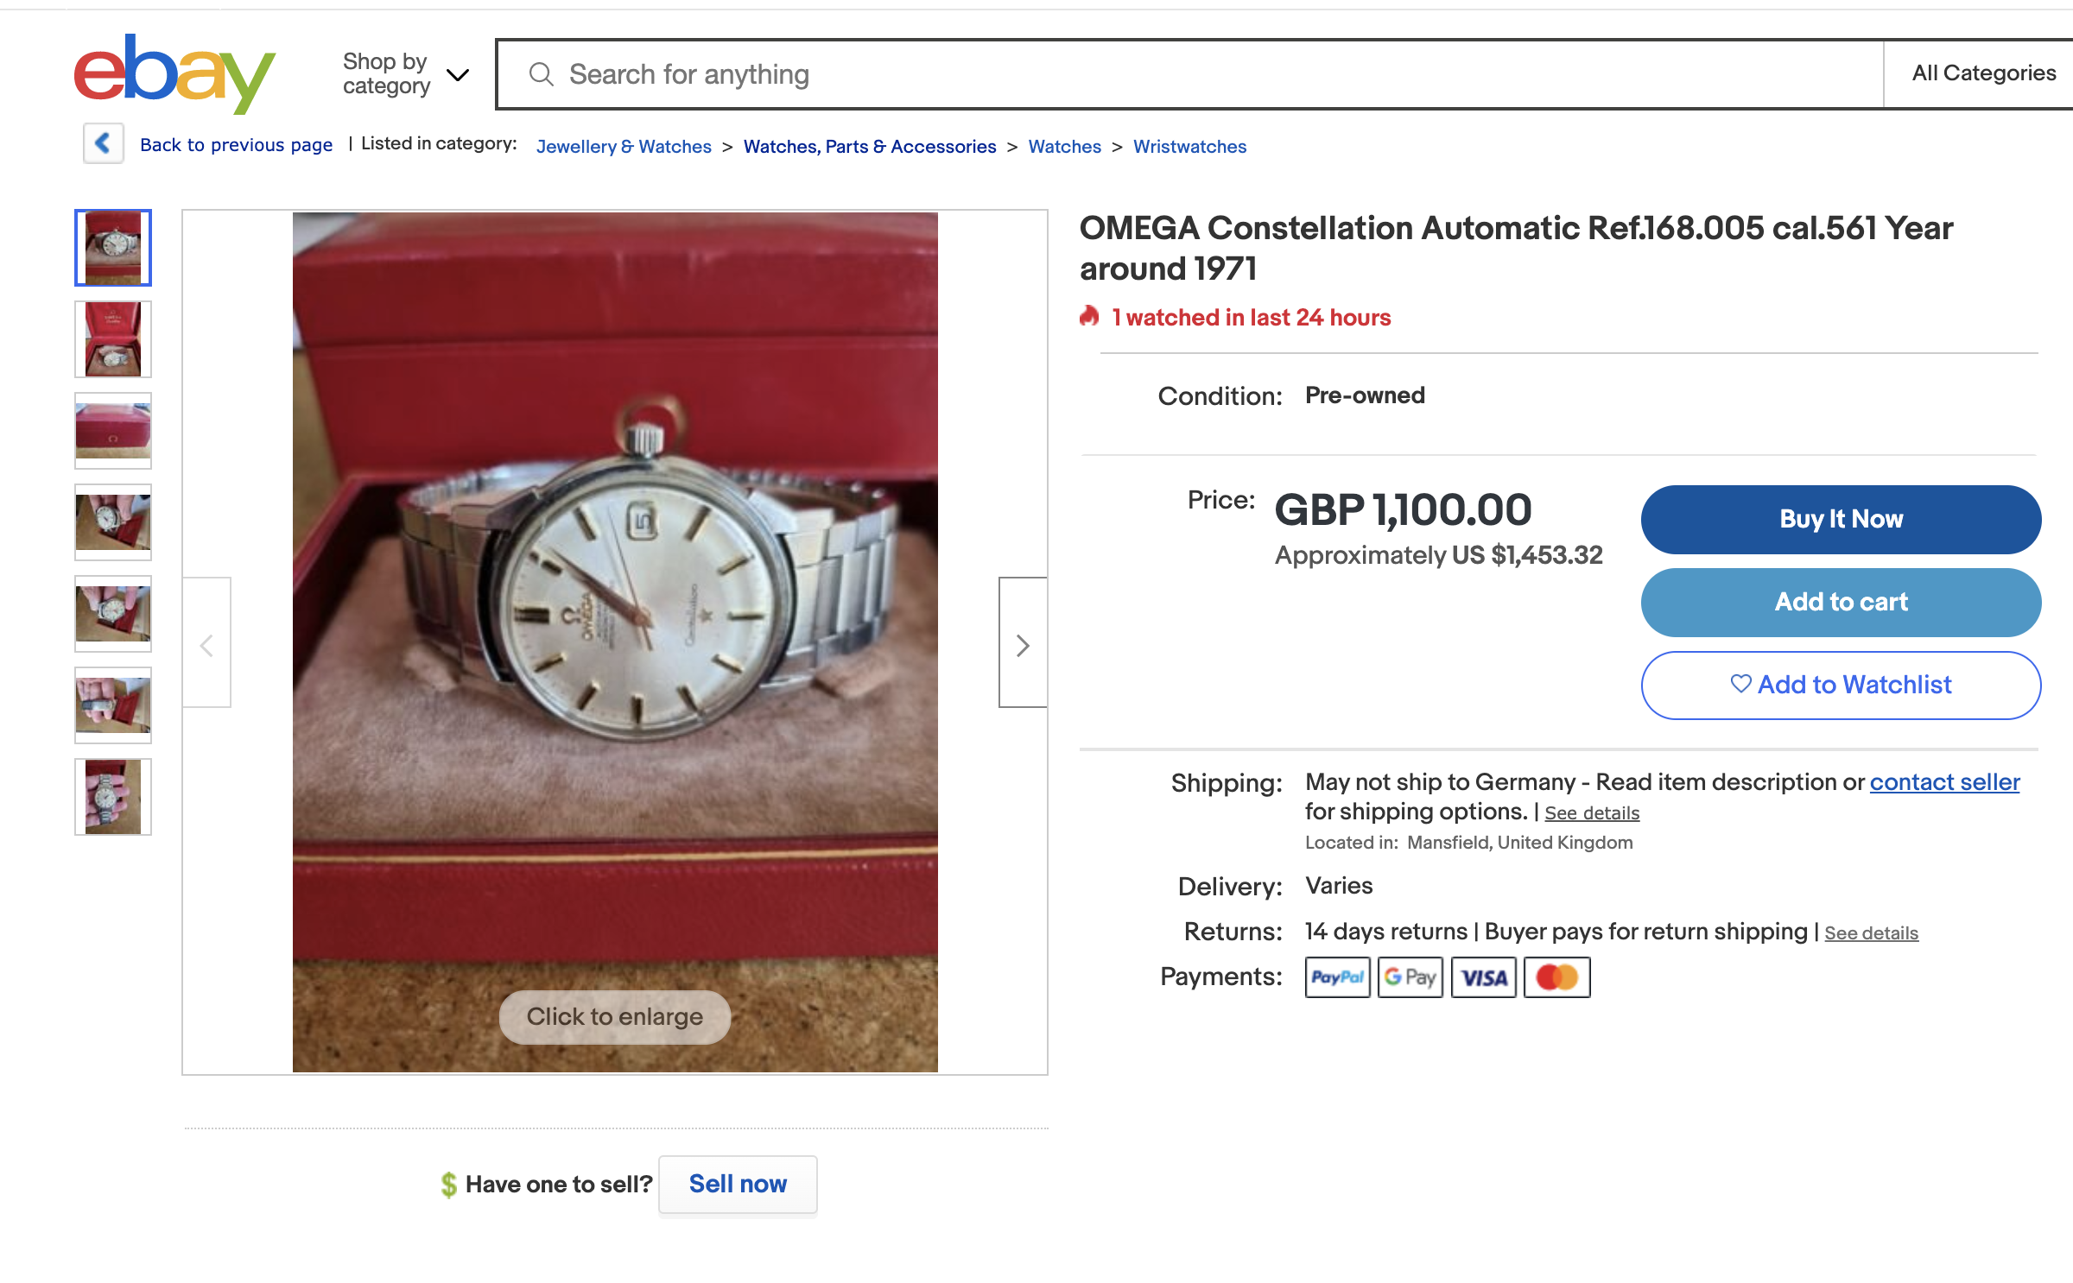Toggle Add to Watchlist for this item
Viewport: 2073px width, 1283px height.
1841,685
